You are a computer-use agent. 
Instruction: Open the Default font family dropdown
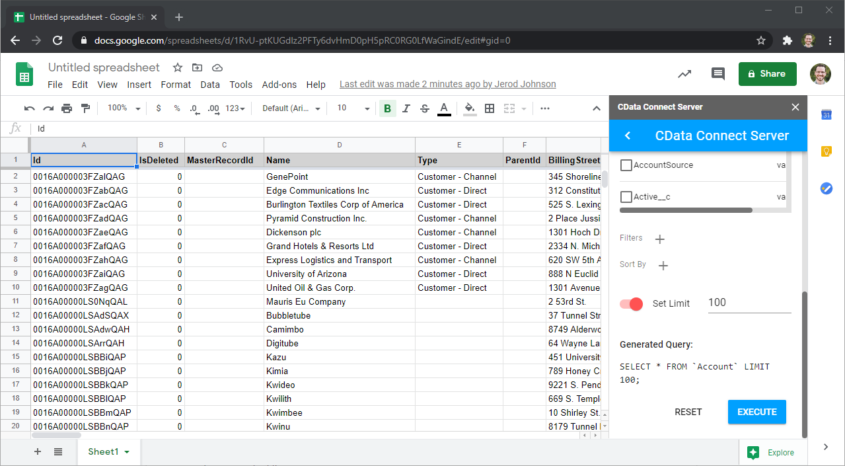pos(291,108)
